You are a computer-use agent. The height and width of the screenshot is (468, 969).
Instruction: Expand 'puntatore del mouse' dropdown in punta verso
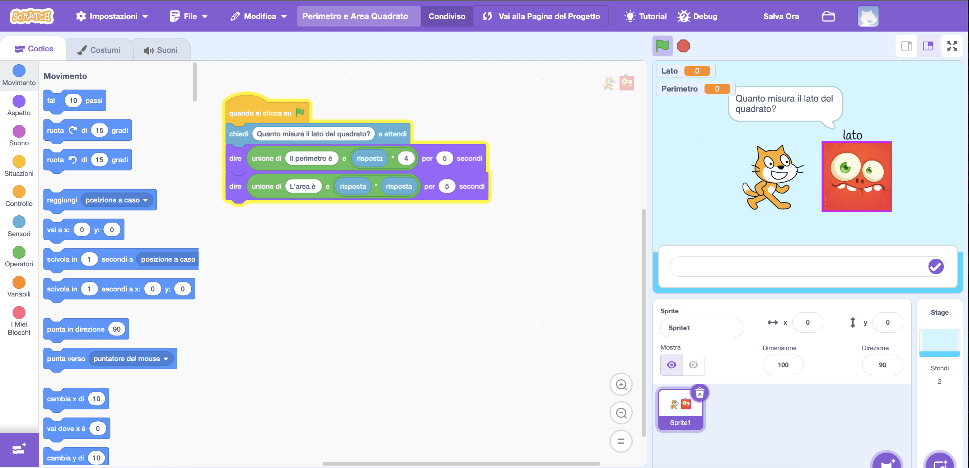(x=131, y=359)
